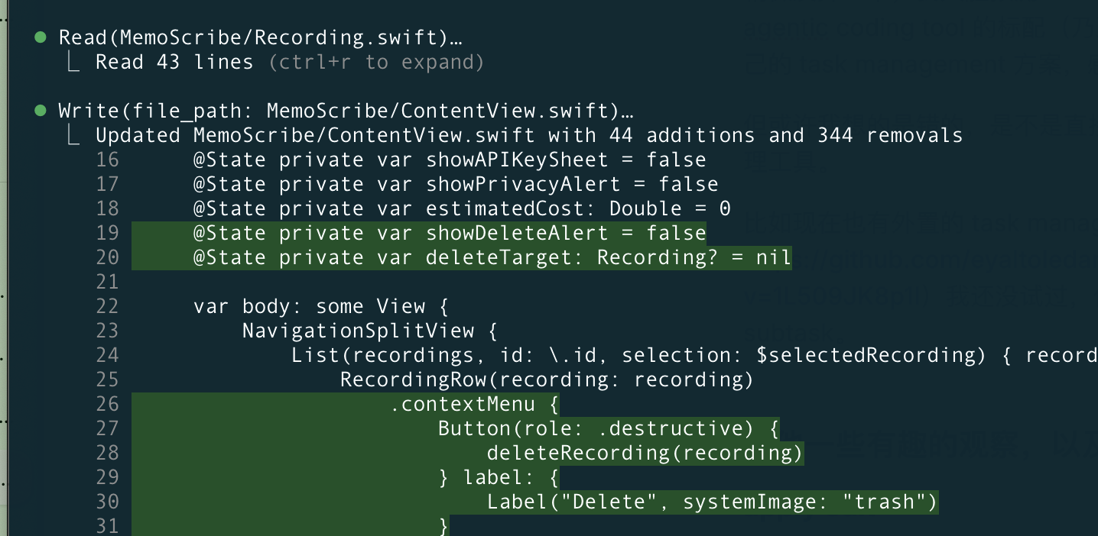Viewport: 1098px width, 536px height.
Task: Expand output via '(ctrl+r to expand)' hint
Action: pyautogui.click(x=376, y=62)
